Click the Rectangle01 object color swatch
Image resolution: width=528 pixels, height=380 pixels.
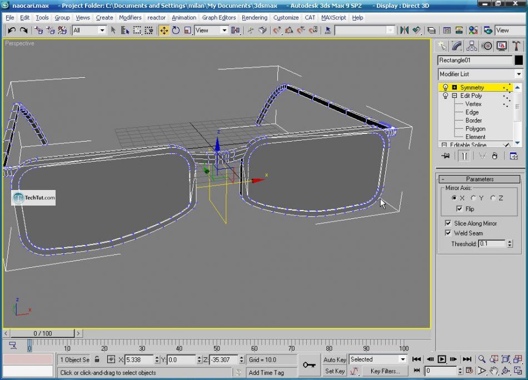click(x=519, y=60)
